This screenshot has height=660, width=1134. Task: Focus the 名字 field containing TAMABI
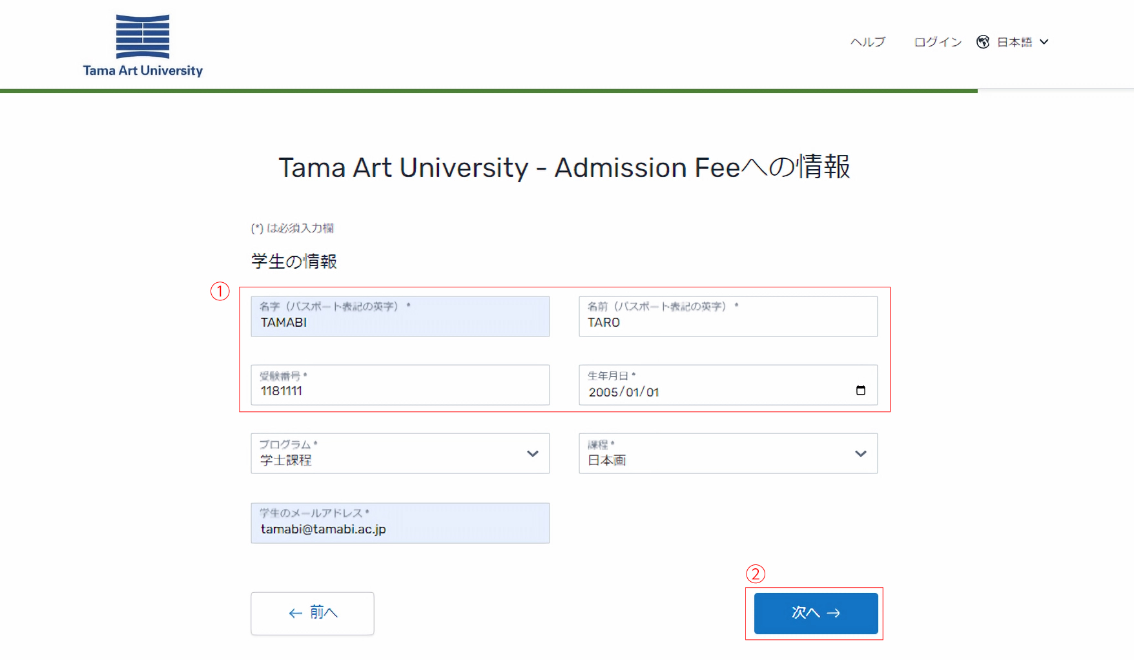[400, 316]
